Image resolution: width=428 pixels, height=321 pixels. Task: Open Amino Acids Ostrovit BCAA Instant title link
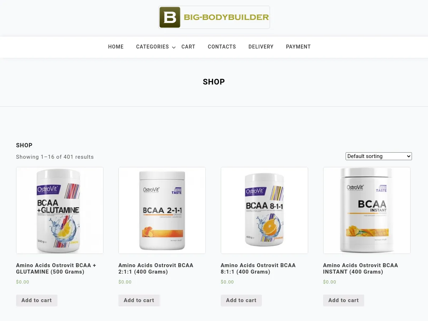361,269
